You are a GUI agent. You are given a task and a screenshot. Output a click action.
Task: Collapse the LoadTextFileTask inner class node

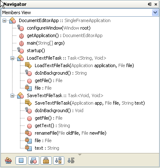(13, 58)
